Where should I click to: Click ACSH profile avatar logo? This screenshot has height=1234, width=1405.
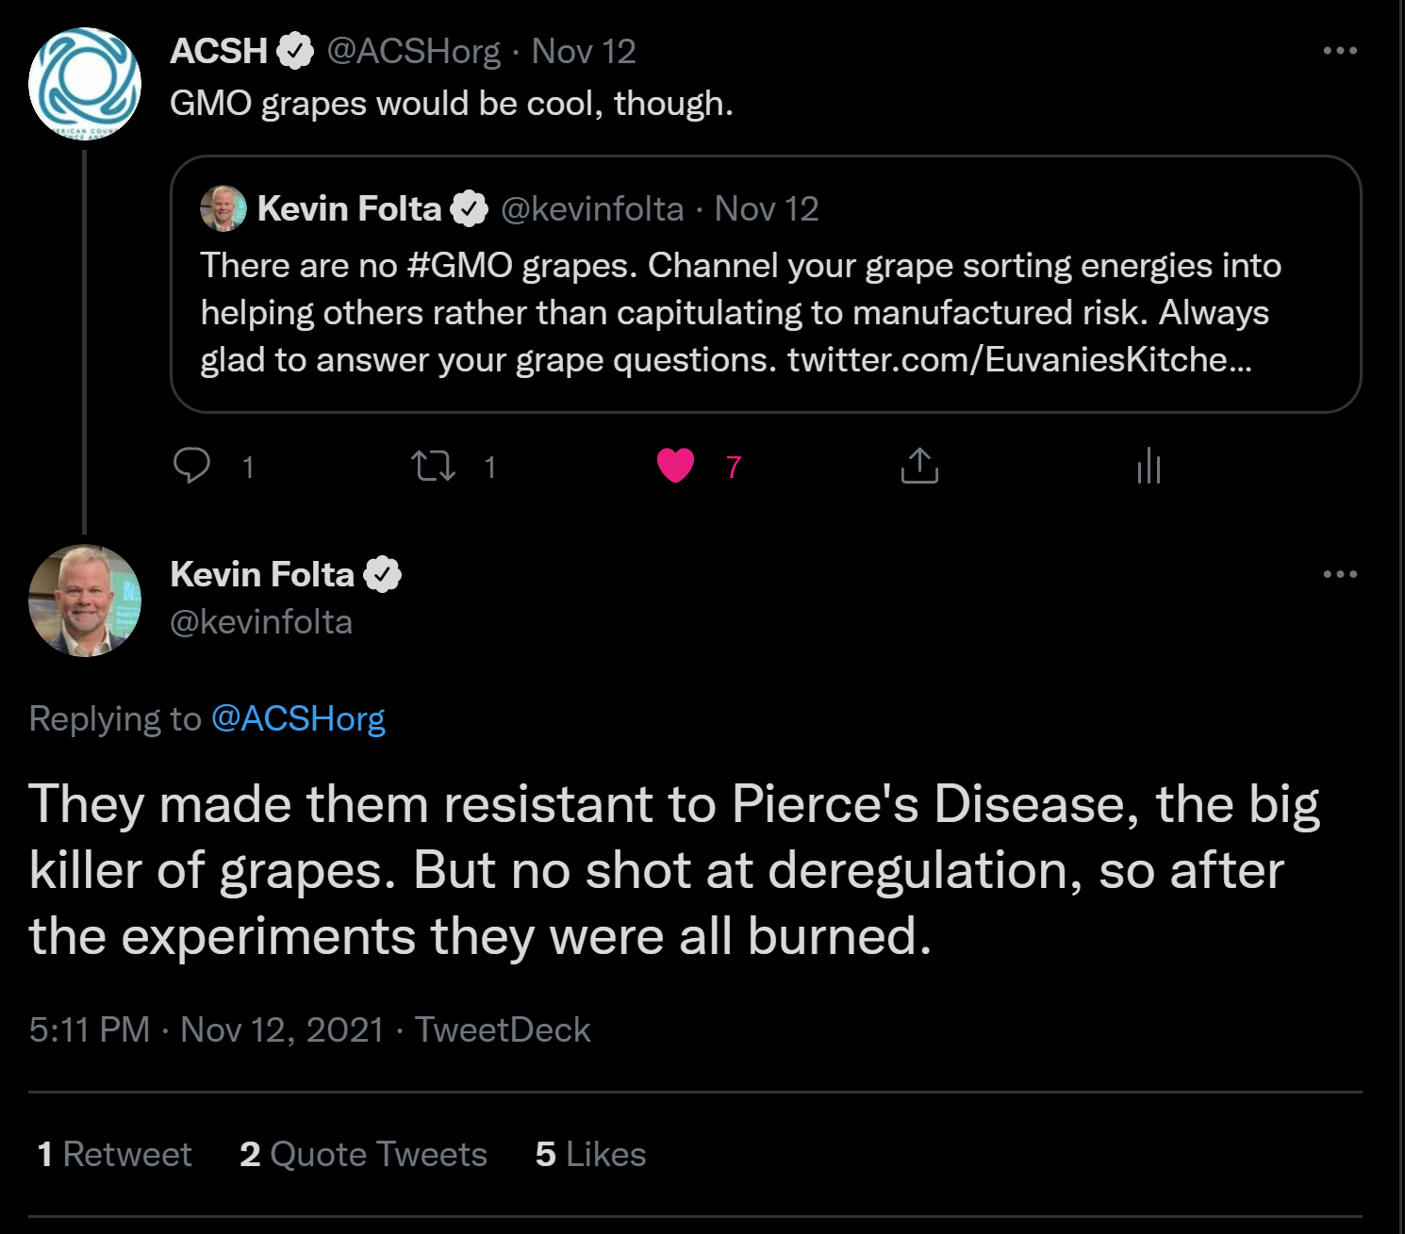point(85,85)
